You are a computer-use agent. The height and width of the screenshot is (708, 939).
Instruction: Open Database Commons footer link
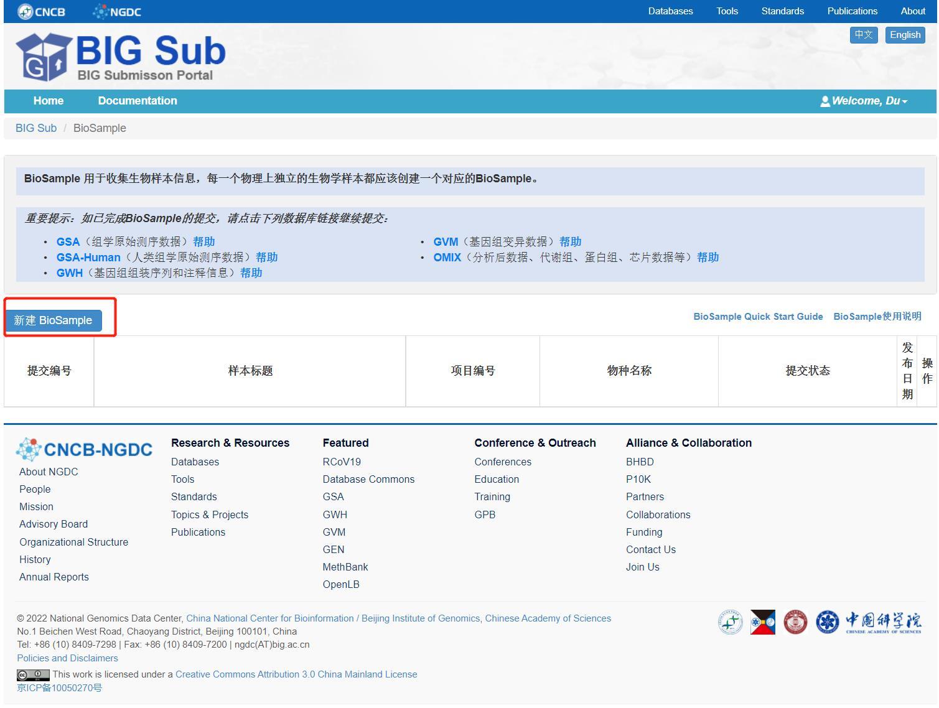tap(368, 479)
